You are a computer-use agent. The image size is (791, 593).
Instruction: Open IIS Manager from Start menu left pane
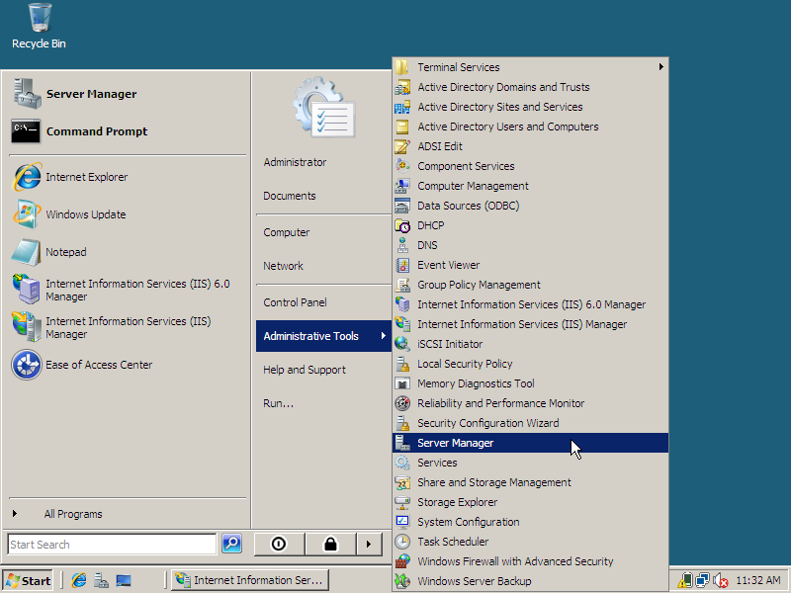pyautogui.click(x=128, y=327)
